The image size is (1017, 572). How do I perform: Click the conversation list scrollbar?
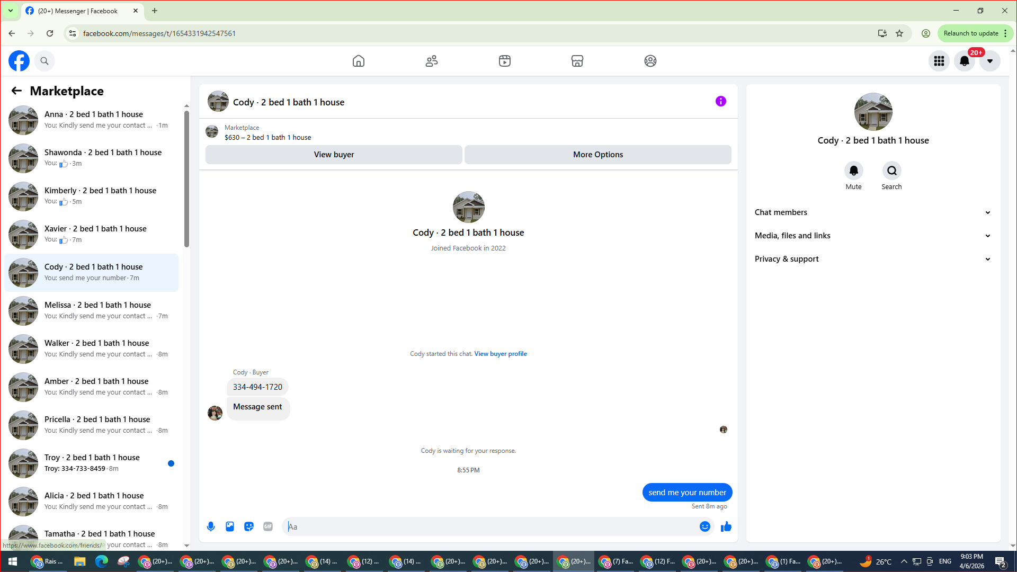[186, 178]
